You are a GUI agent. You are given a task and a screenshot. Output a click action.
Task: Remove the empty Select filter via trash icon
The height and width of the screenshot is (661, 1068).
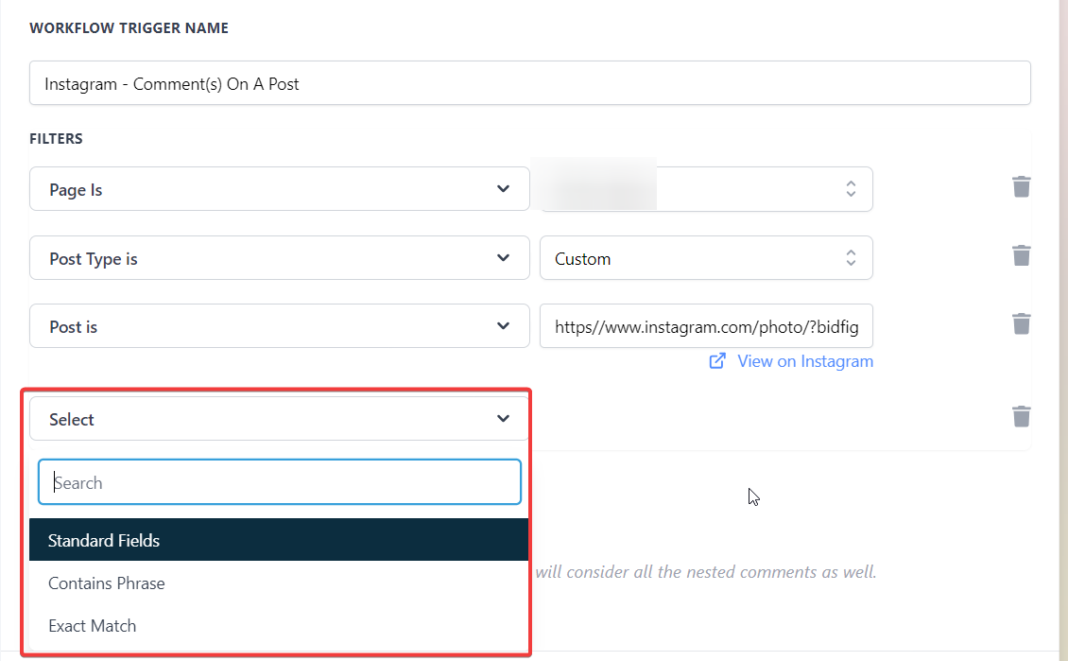[1021, 417]
